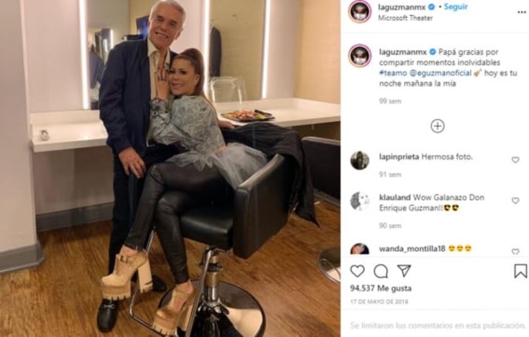Share post via paper plane icon

[404, 271]
